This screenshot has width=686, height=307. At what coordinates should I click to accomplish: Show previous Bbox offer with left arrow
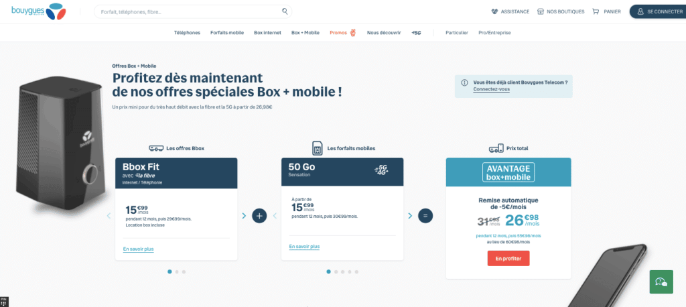pos(109,215)
